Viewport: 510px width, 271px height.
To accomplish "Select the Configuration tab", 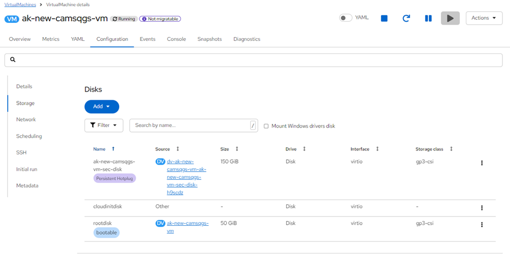I will pos(112,39).
